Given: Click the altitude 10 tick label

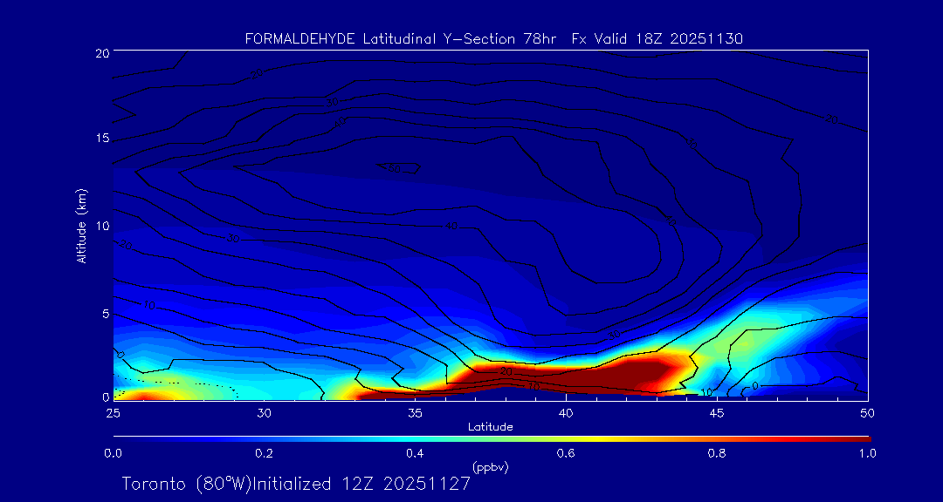Looking at the screenshot, I should click(101, 226).
